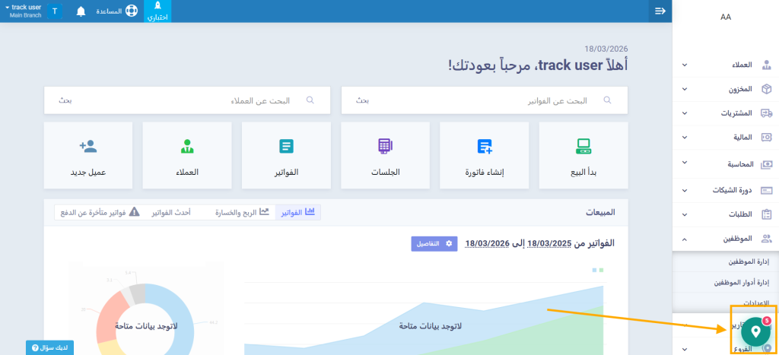Switch to أحدث الفواتير tab

pyautogui.click(x=170, y=212)
